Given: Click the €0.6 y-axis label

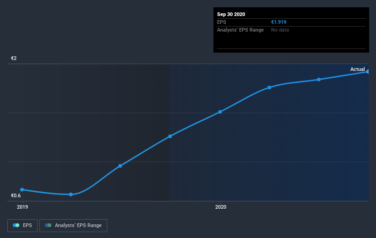Looking at the screenshot, I should tap(16, 195).
